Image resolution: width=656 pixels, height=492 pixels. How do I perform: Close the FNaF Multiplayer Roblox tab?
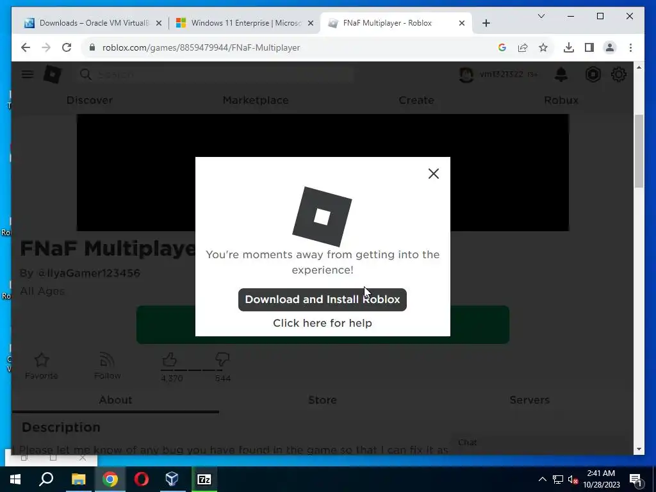tap(462, 24)
